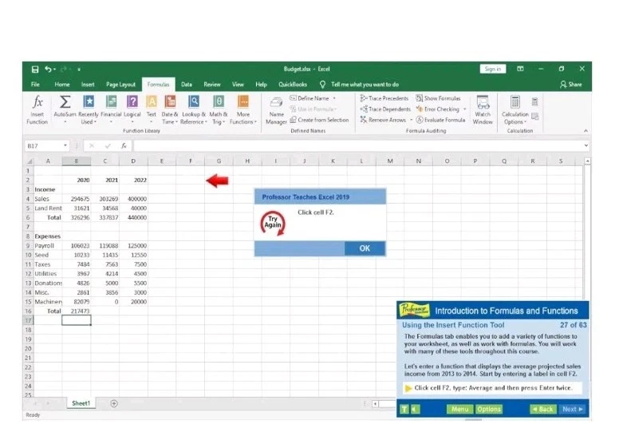Click the Calculate Sheet icon
Image resolution: width=623 pixels, height=444 pixels.
[x=534, y=116]
